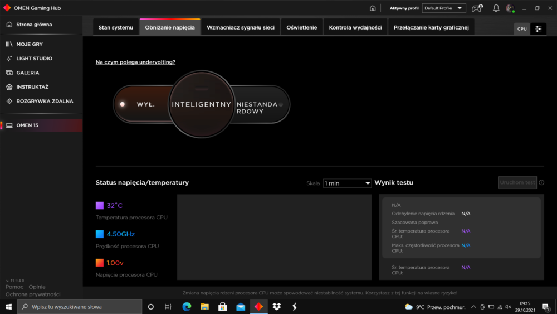
Task: Click the home icon in title bar
Action: [372, 8]
